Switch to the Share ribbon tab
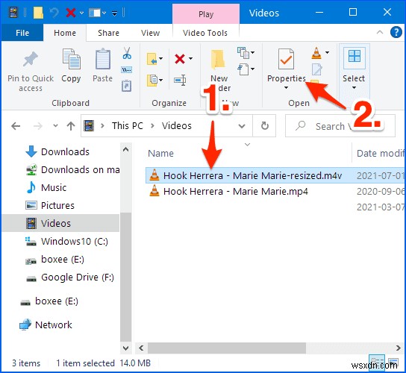Viewport: 406px width, 373px height. [x=108, y=33]
